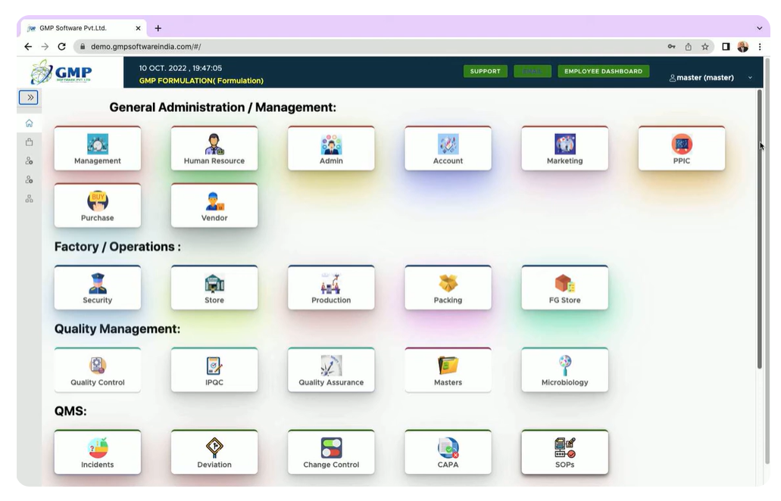This screenshot has height=501, width=781.
Task: Open the CAPA module
Action: tap(448, 452)
